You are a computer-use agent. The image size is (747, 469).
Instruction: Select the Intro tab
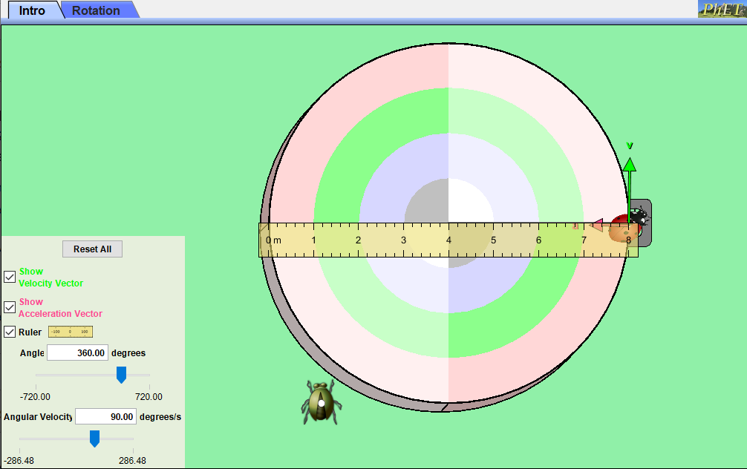[x=30, y=10]
